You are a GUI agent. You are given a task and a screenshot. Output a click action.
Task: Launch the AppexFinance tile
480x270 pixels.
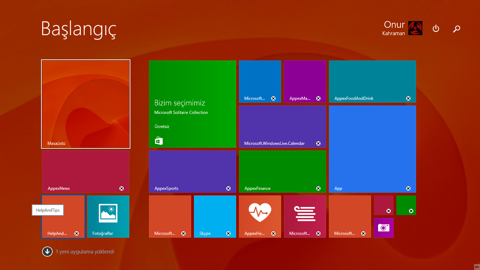tap(283, 172)
